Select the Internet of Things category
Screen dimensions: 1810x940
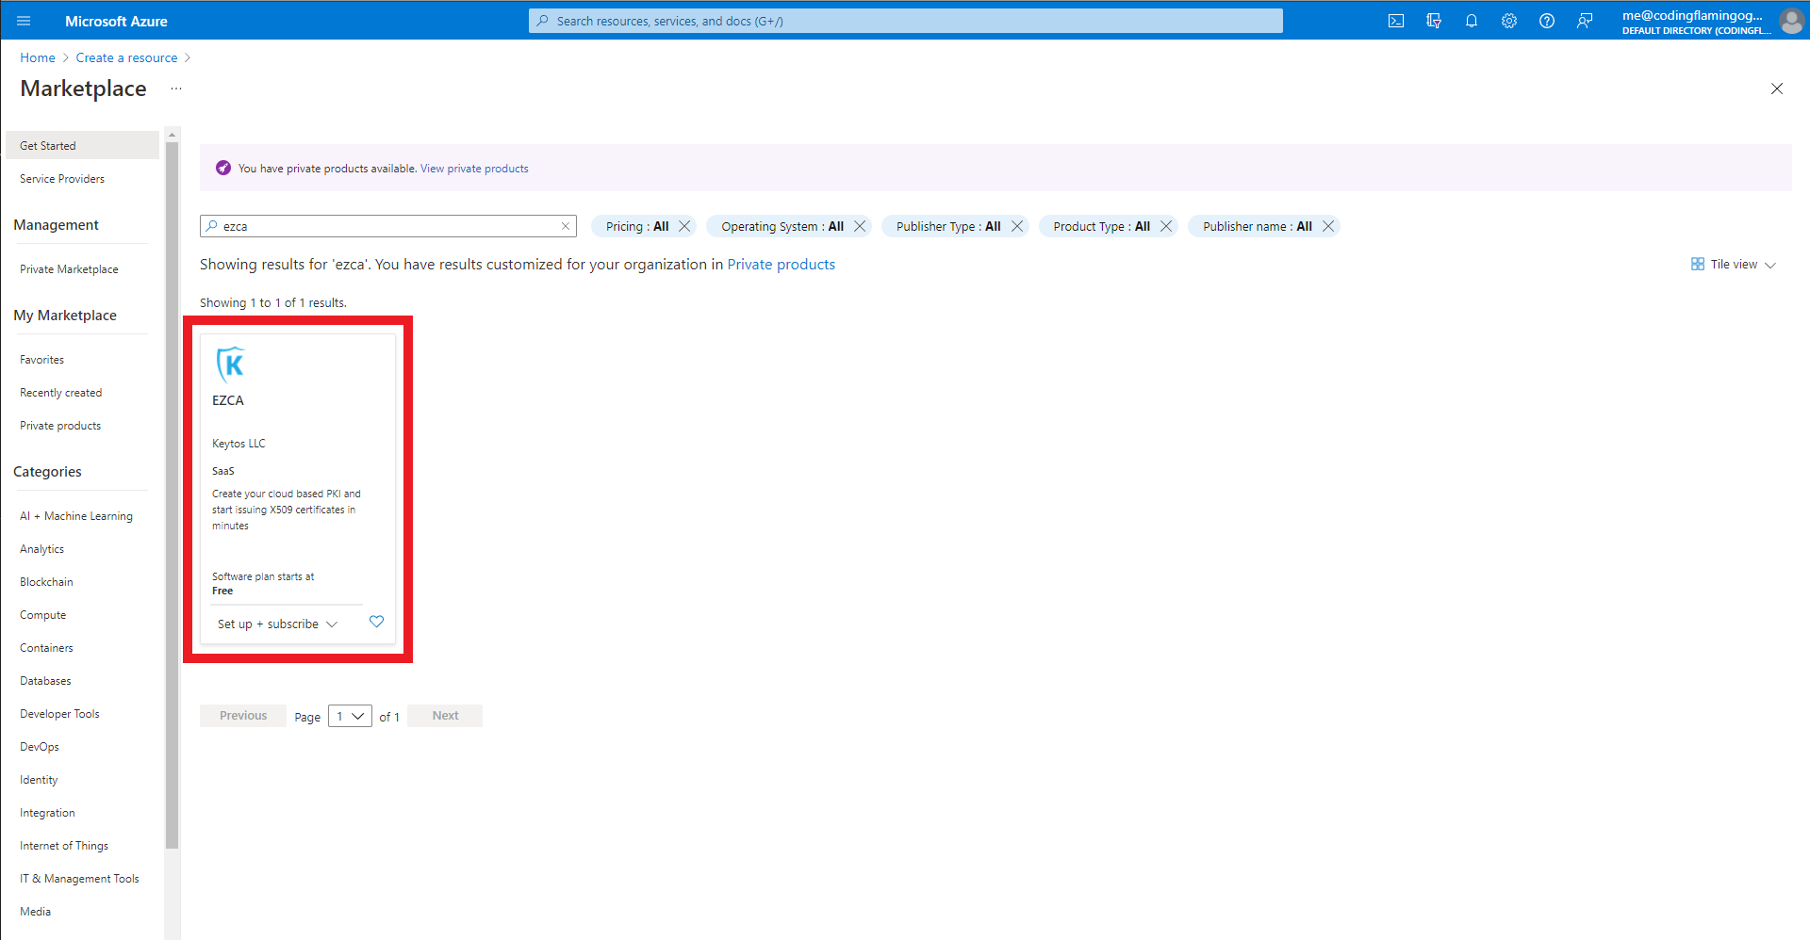(64, 846)
